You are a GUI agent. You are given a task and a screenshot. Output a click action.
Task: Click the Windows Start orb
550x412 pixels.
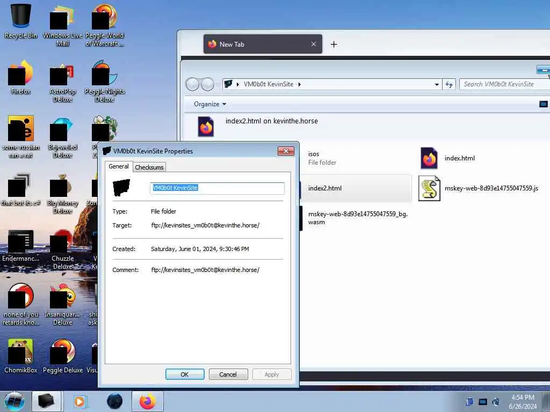click(14, 401)
